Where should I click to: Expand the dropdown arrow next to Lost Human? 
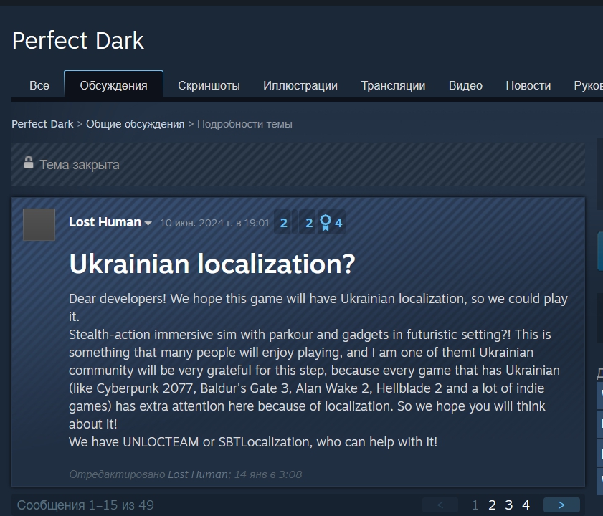(x=148, y=223)
